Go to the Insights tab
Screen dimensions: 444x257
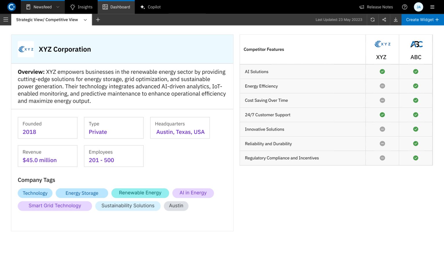[82, 7]
